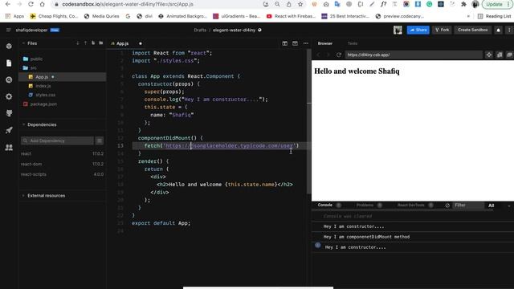
Task: Open the Chrome extensions puzzle icon
Action: tap(463, 4)
